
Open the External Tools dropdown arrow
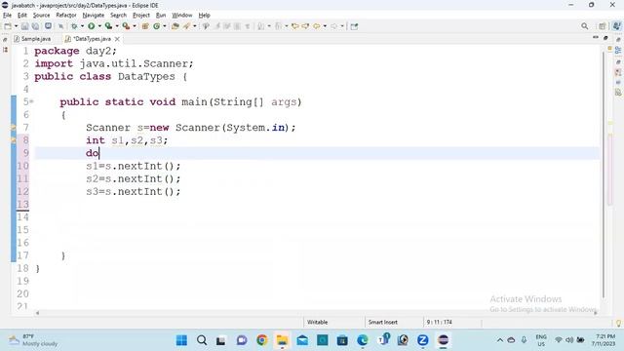click(135, 26)
